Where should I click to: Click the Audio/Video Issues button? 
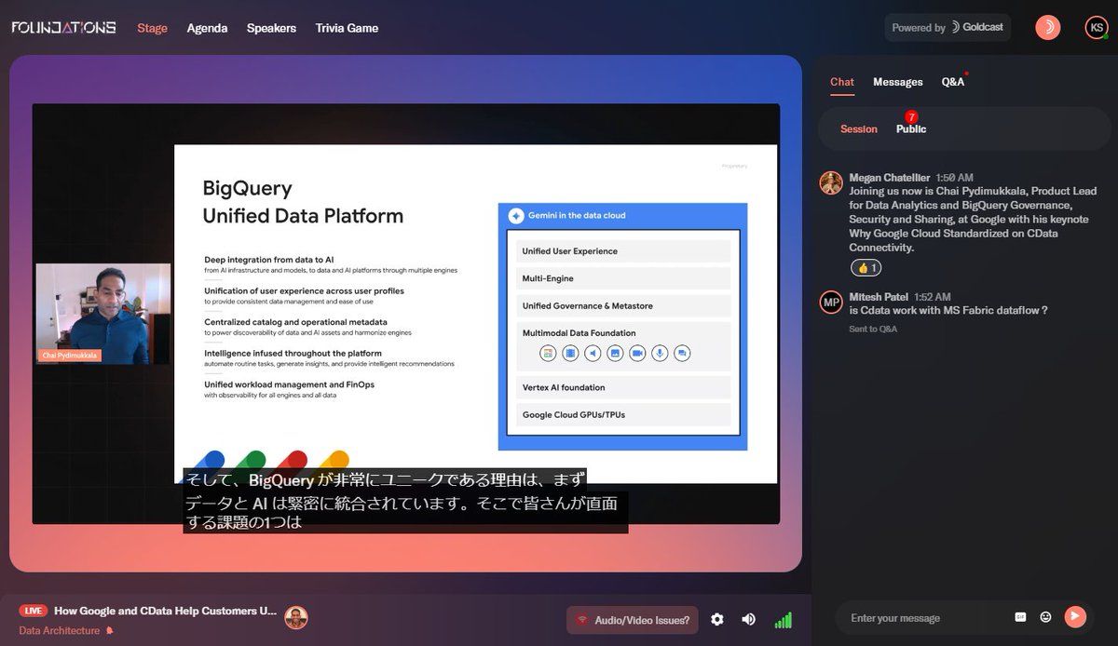(633, 620)
